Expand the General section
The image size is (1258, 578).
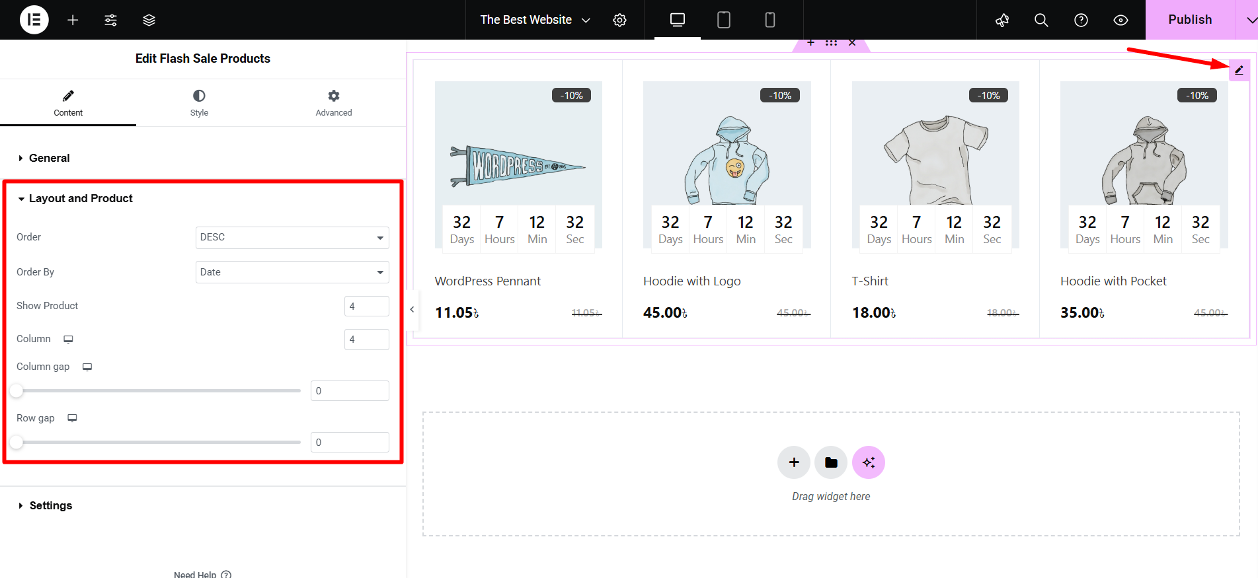click(49, 158)
